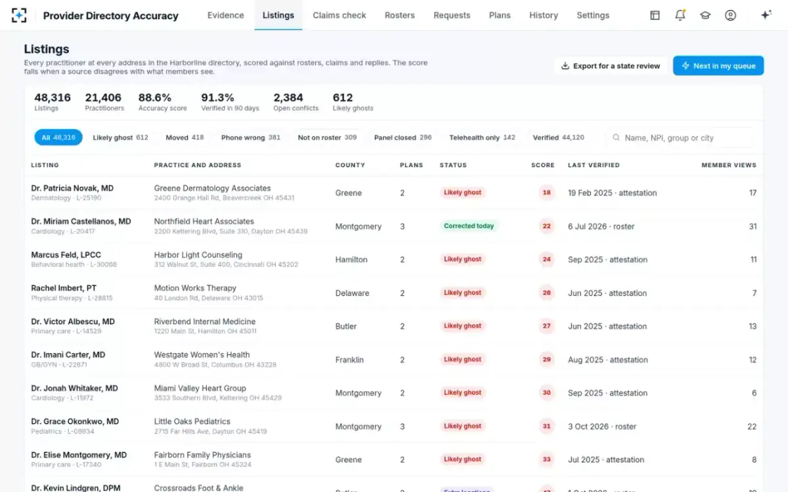Open Dr. Patricia Novak, MD listing
Viewport: 788px width, 492px height.
point(72,188)
